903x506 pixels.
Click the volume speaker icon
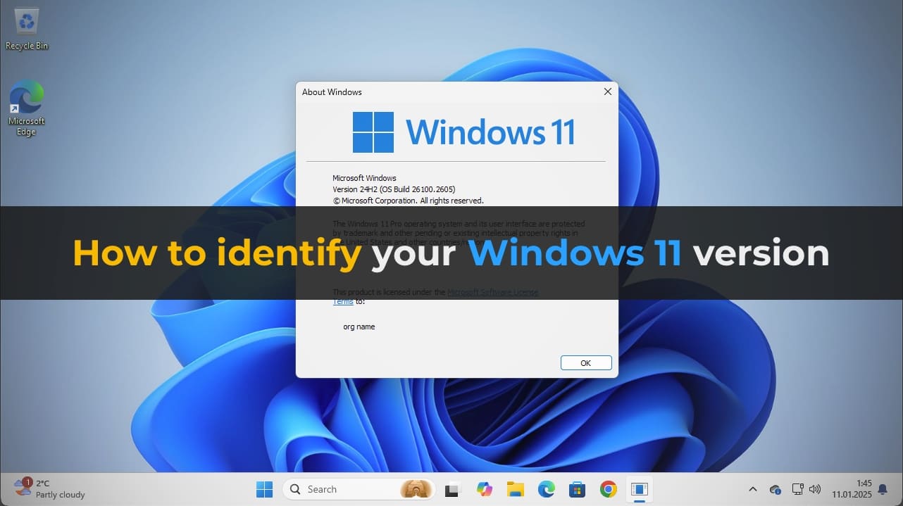pyautogui.click(x=816, y=489)
